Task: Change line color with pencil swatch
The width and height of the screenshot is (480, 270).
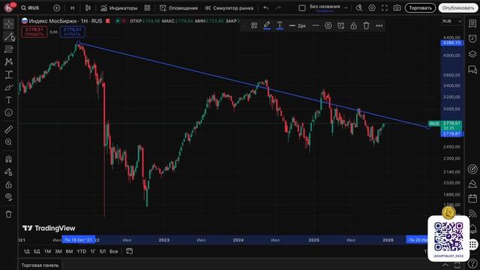Action: [267, 25]
